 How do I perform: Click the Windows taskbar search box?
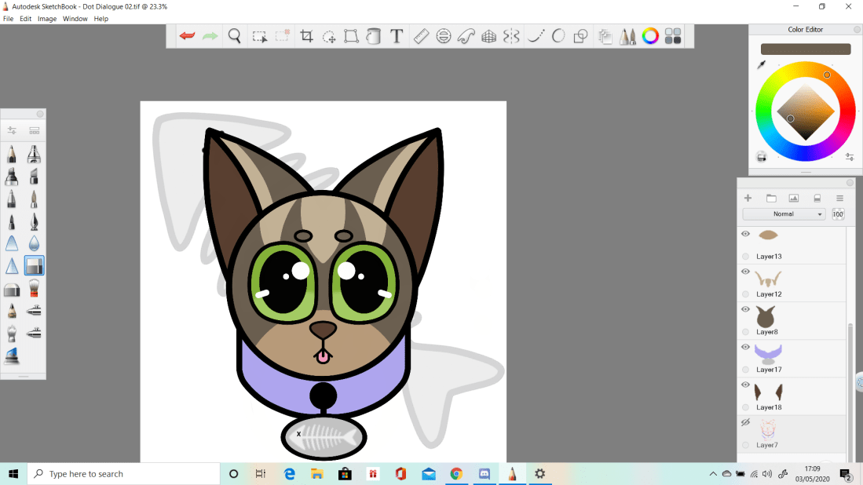click(x=124, y=474)
